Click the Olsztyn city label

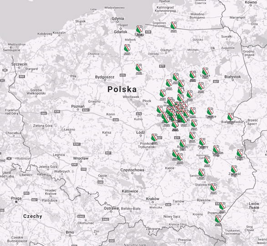click(166, 50)
